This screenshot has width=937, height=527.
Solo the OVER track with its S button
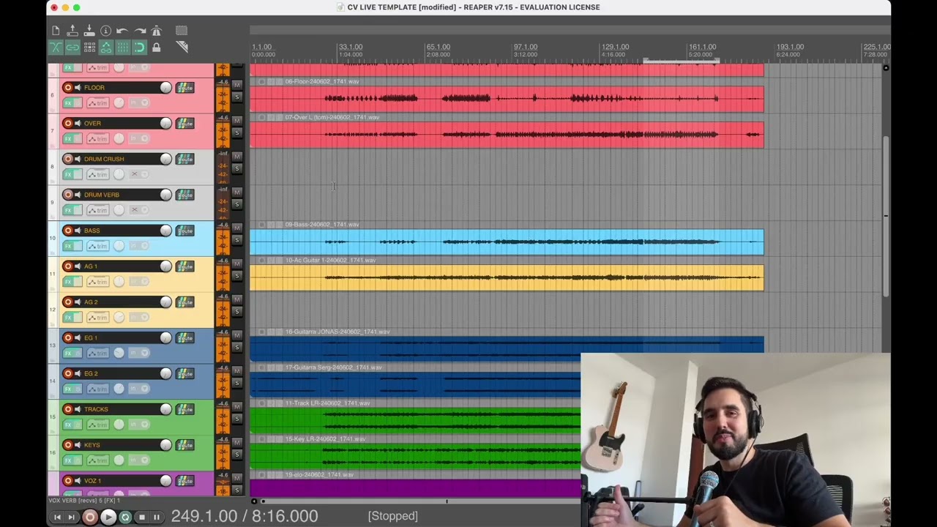pyautogui.click(x=236, y=133)
